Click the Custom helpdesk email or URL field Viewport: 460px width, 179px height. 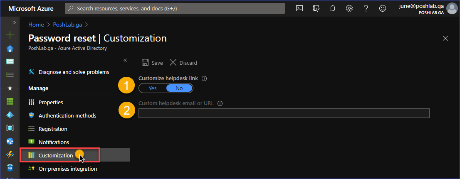[x=284, y=113]
